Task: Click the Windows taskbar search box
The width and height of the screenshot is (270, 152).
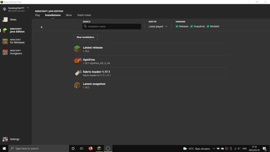Action: pos(38,148)
